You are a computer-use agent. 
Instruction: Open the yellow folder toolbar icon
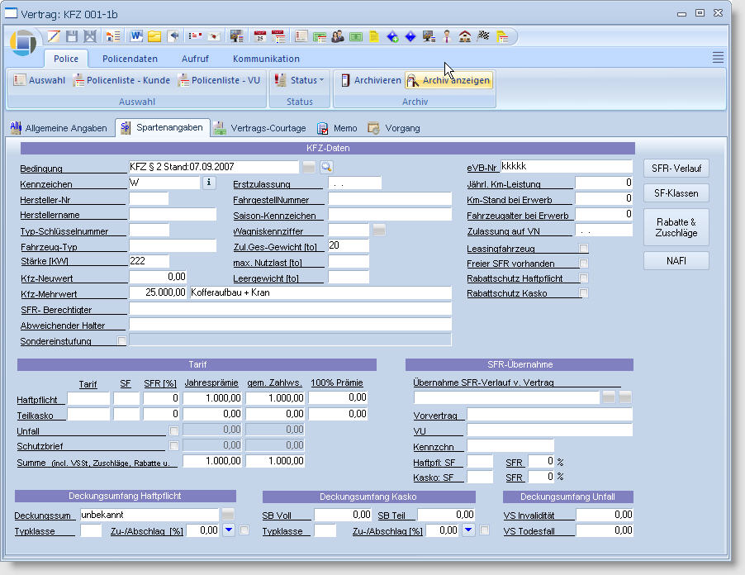click(154, 36)
